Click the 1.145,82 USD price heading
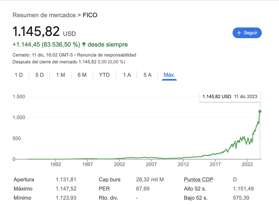Screen dimensions: 279x205 36,32
